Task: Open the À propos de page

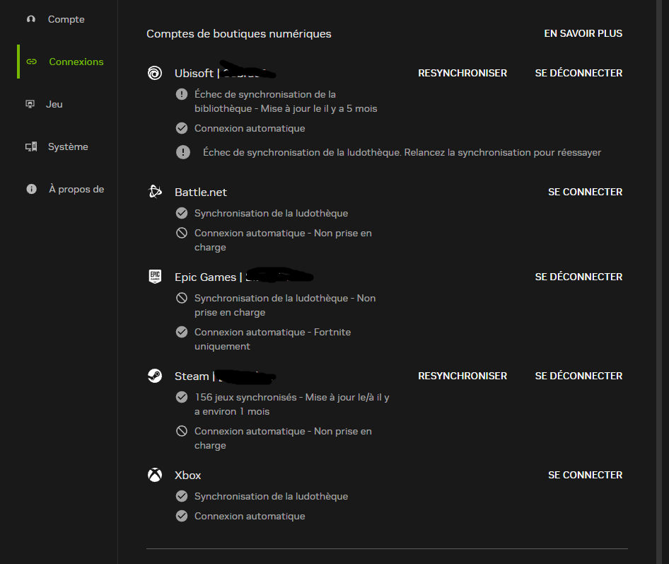Action: 76,189
